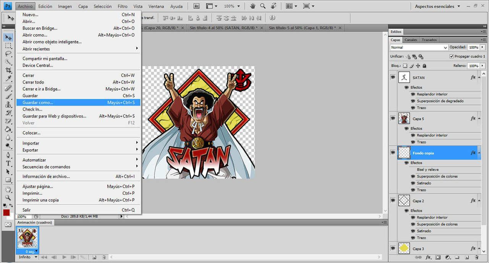Hide the SATAN layer
Viewport: 489px width, 263px height.
(x=393, y=77)
